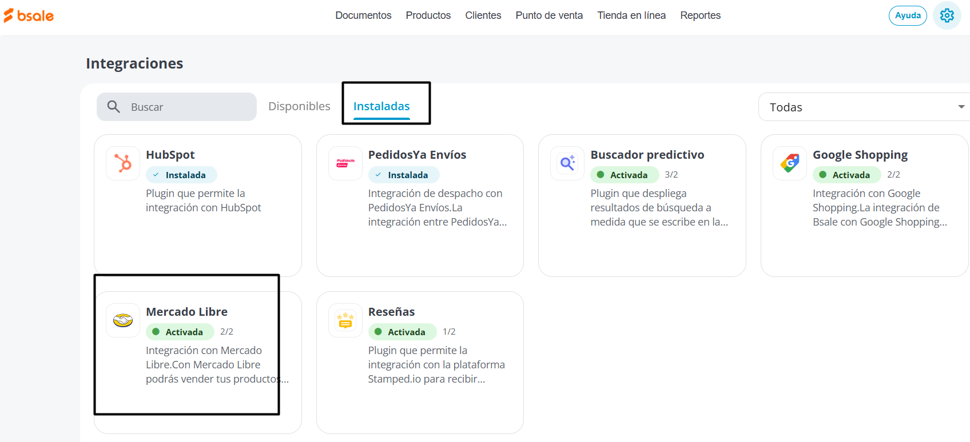Click the HubSpot logo icon

pyautogui.click(x=123, y=163)
